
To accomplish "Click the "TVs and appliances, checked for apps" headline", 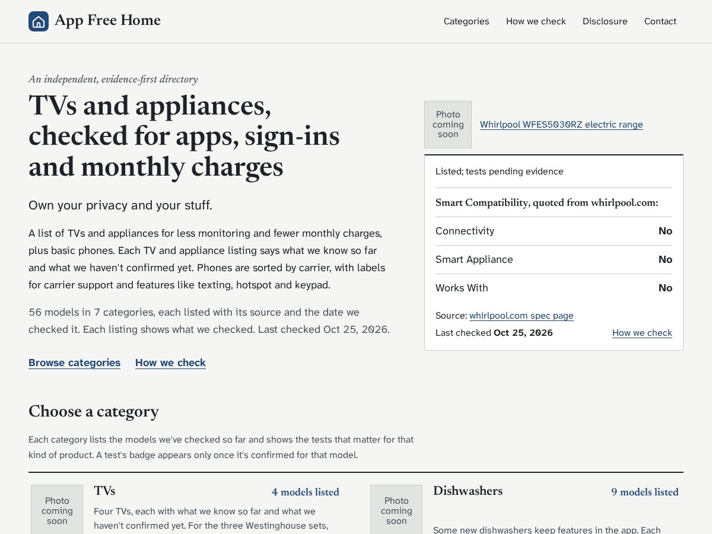I will (x=184, y=136).
